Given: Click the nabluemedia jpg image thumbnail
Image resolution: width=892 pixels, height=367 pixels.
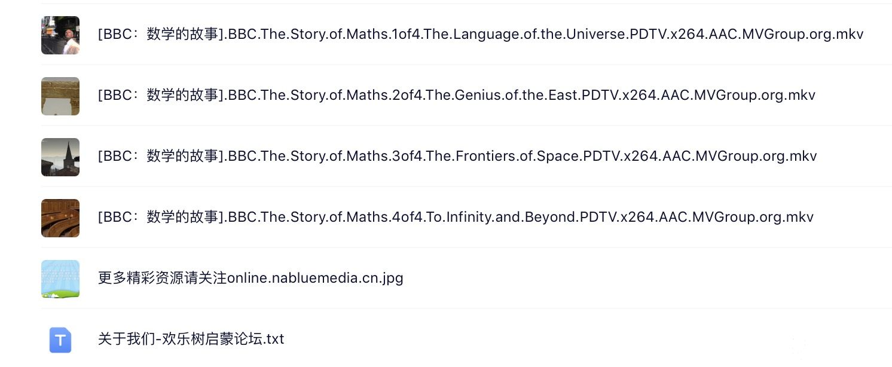Looking at the screenshot, I should pyautogui.click(x=60, y=279).
